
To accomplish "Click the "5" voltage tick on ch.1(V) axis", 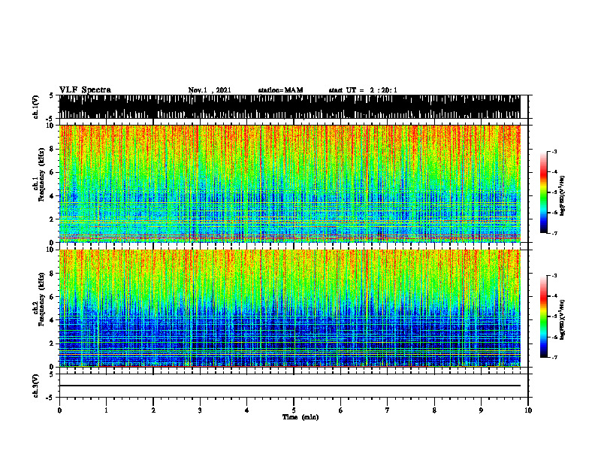I will click(x=51, y=95).
